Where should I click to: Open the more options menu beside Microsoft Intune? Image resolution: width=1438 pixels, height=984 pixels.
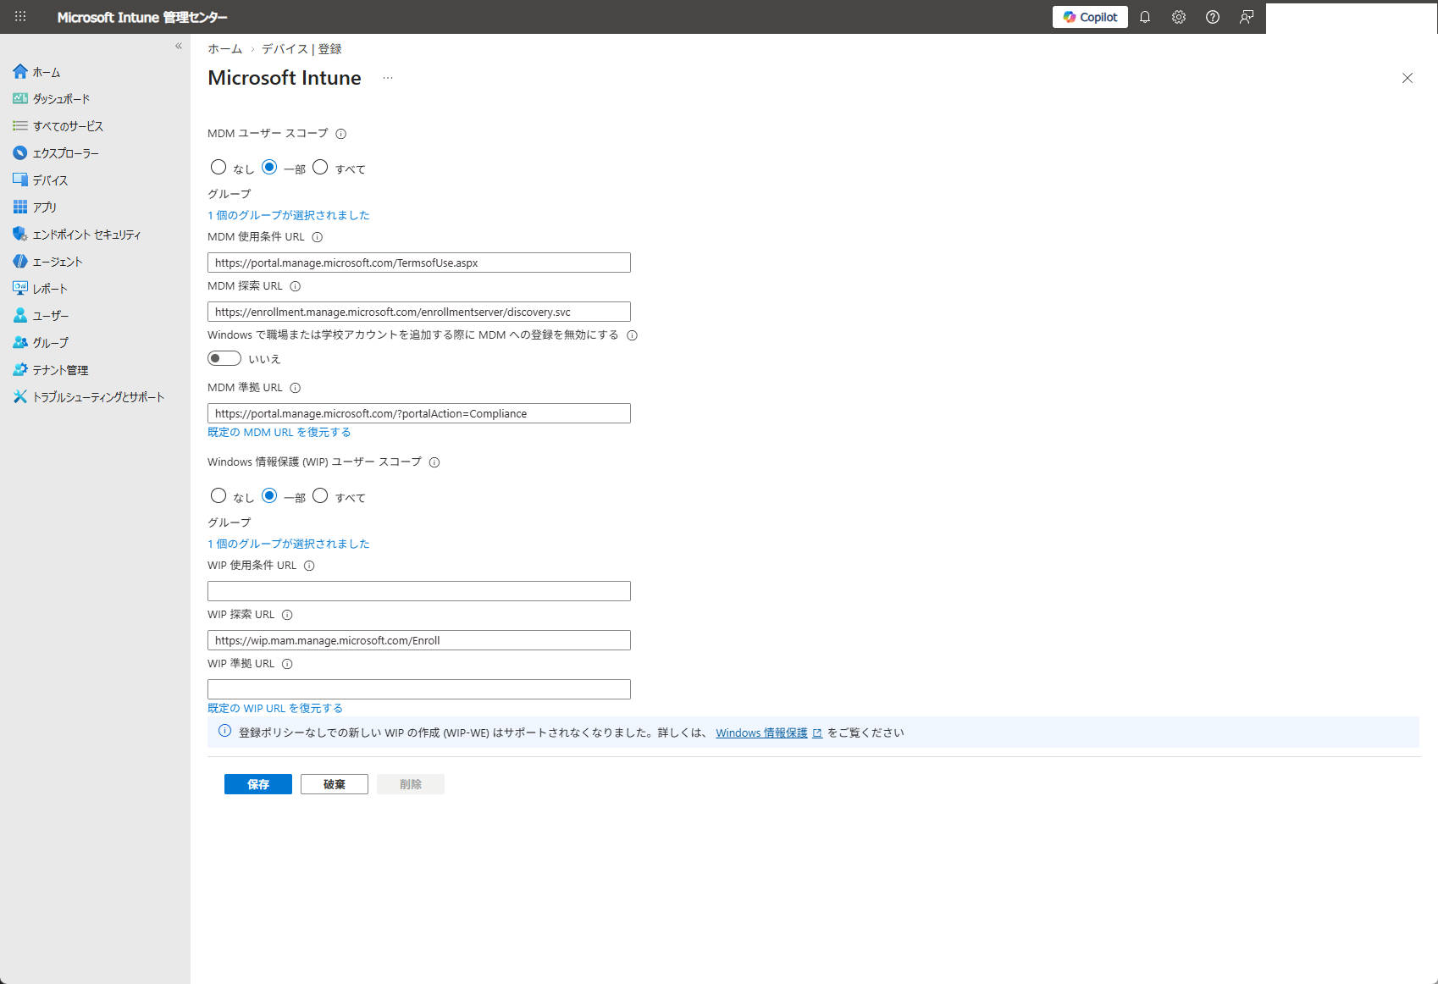pyautogui.click(x=388, y=77)
